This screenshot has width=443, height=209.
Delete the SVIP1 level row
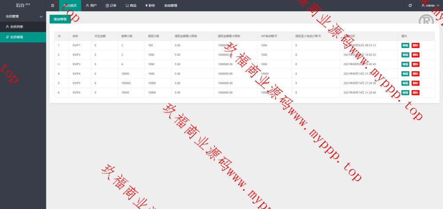[415, 45]
